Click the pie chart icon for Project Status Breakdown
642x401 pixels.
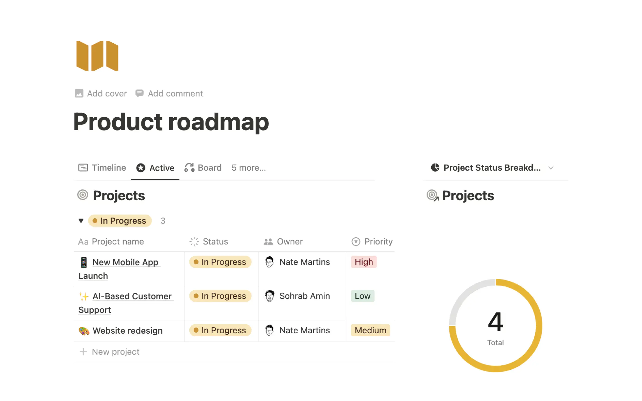click(435, 168)
